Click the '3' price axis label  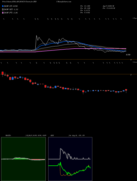pyautogui.click(x=131, y=60)
